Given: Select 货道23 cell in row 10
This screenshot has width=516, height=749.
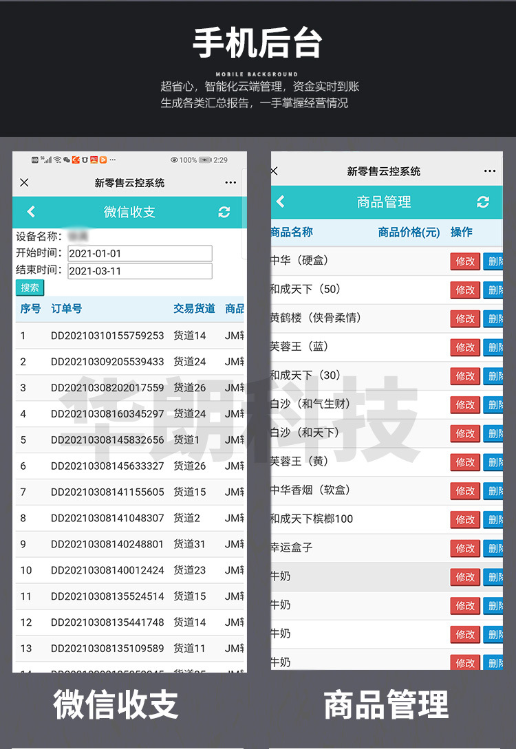Looking at the screenshot, I should [189, 570].
